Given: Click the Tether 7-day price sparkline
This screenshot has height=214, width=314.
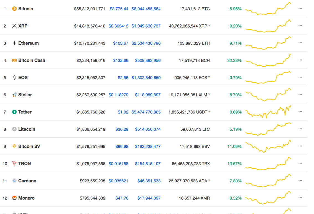Looking at the screenshot, I should tap(268, 112).
